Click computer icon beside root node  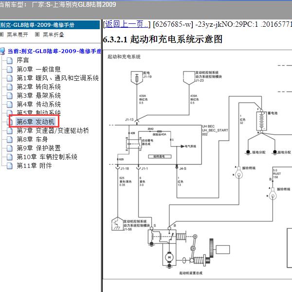tap(2, 51)
